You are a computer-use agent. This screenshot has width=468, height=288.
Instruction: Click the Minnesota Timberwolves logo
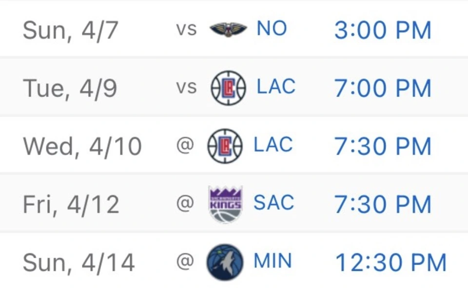tap(225, 262)
